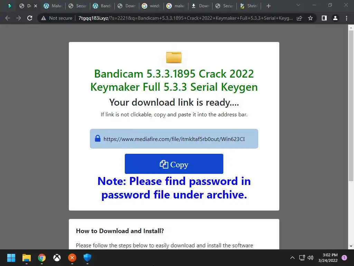Click the yellow folder icon on page
354x266 pixels.
[174, 57]
